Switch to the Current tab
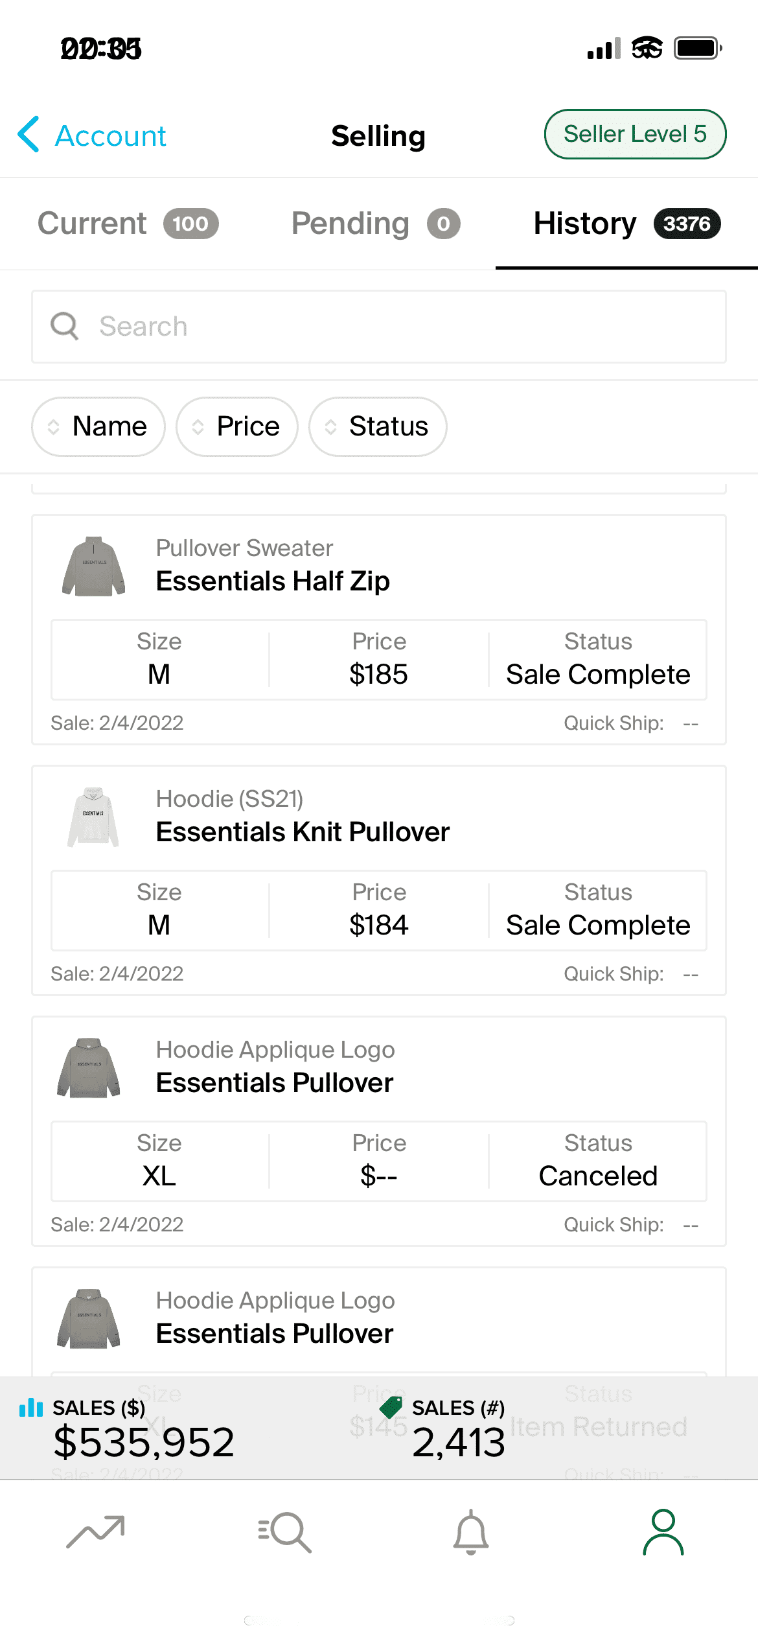The height and width of the screenshot is (1641, 758). (128, 224)
